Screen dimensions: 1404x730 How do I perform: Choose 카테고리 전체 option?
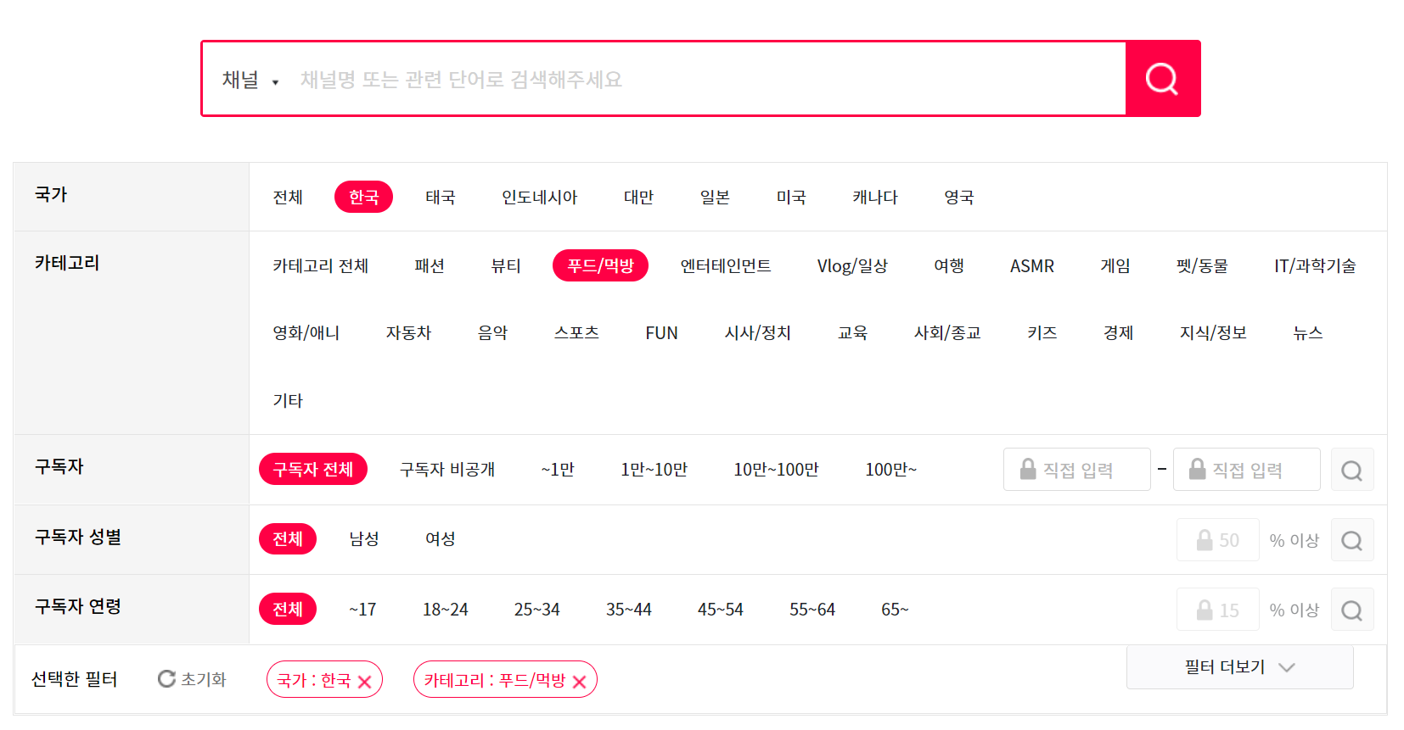320,265
